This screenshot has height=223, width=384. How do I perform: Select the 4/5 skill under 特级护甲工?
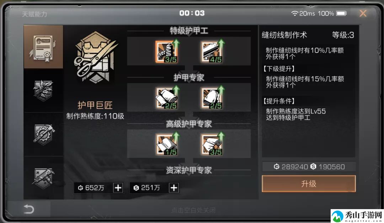click(213, 52)
